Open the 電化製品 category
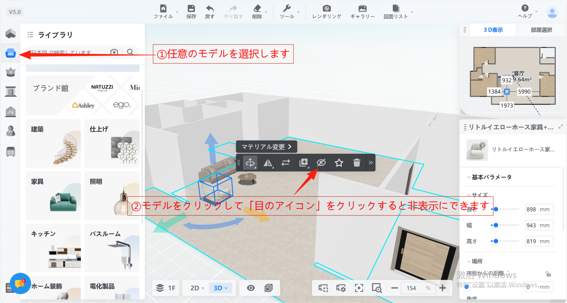This screenshot has width=567, height=303. 112,287
